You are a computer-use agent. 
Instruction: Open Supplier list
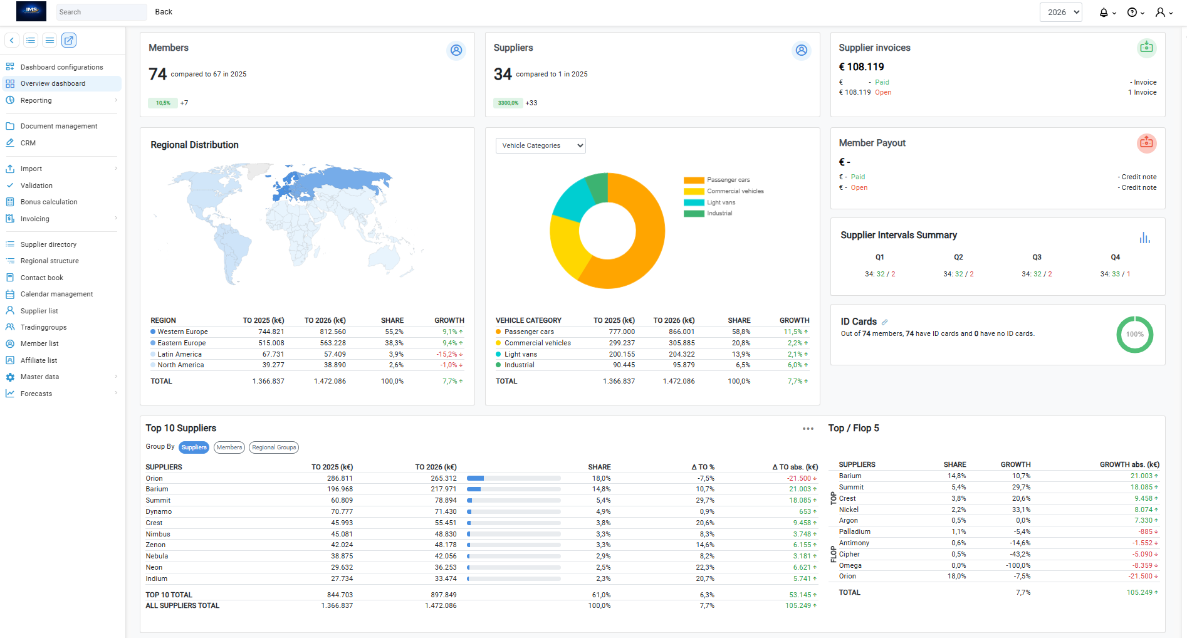tap(39, 311)
